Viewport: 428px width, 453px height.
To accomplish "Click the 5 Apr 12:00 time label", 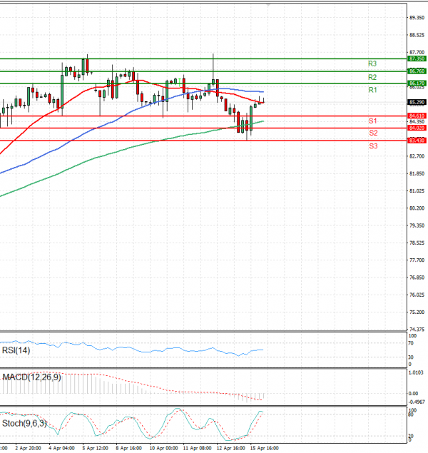I will [x=96, y=448].
